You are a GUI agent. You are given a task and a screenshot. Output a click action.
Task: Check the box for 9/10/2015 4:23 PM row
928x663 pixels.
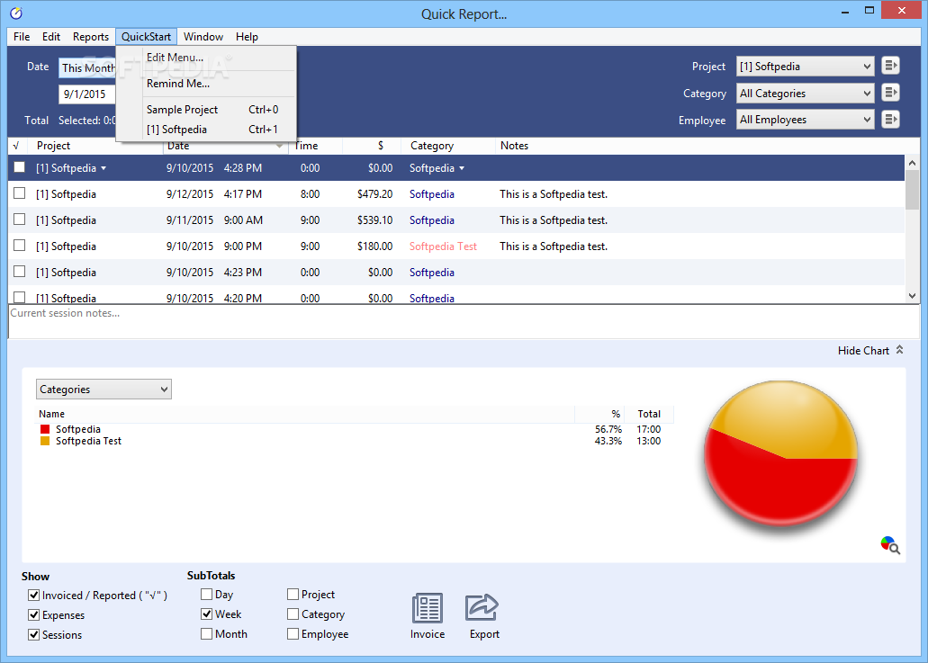point(20,272)
